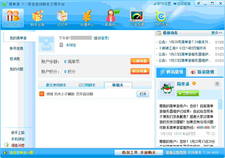
Task: Click 请投简单游一票 link
Action: (x=21, y=153)
